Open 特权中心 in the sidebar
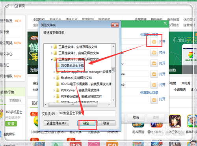The image size is (197, 146). click(x=6, y=54)
